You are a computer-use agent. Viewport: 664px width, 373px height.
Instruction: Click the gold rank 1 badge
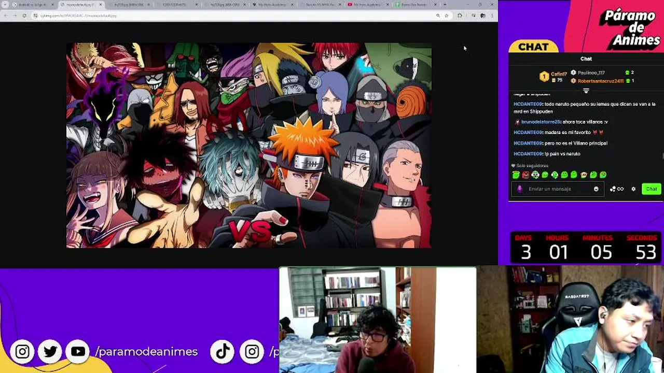point(544,77)
